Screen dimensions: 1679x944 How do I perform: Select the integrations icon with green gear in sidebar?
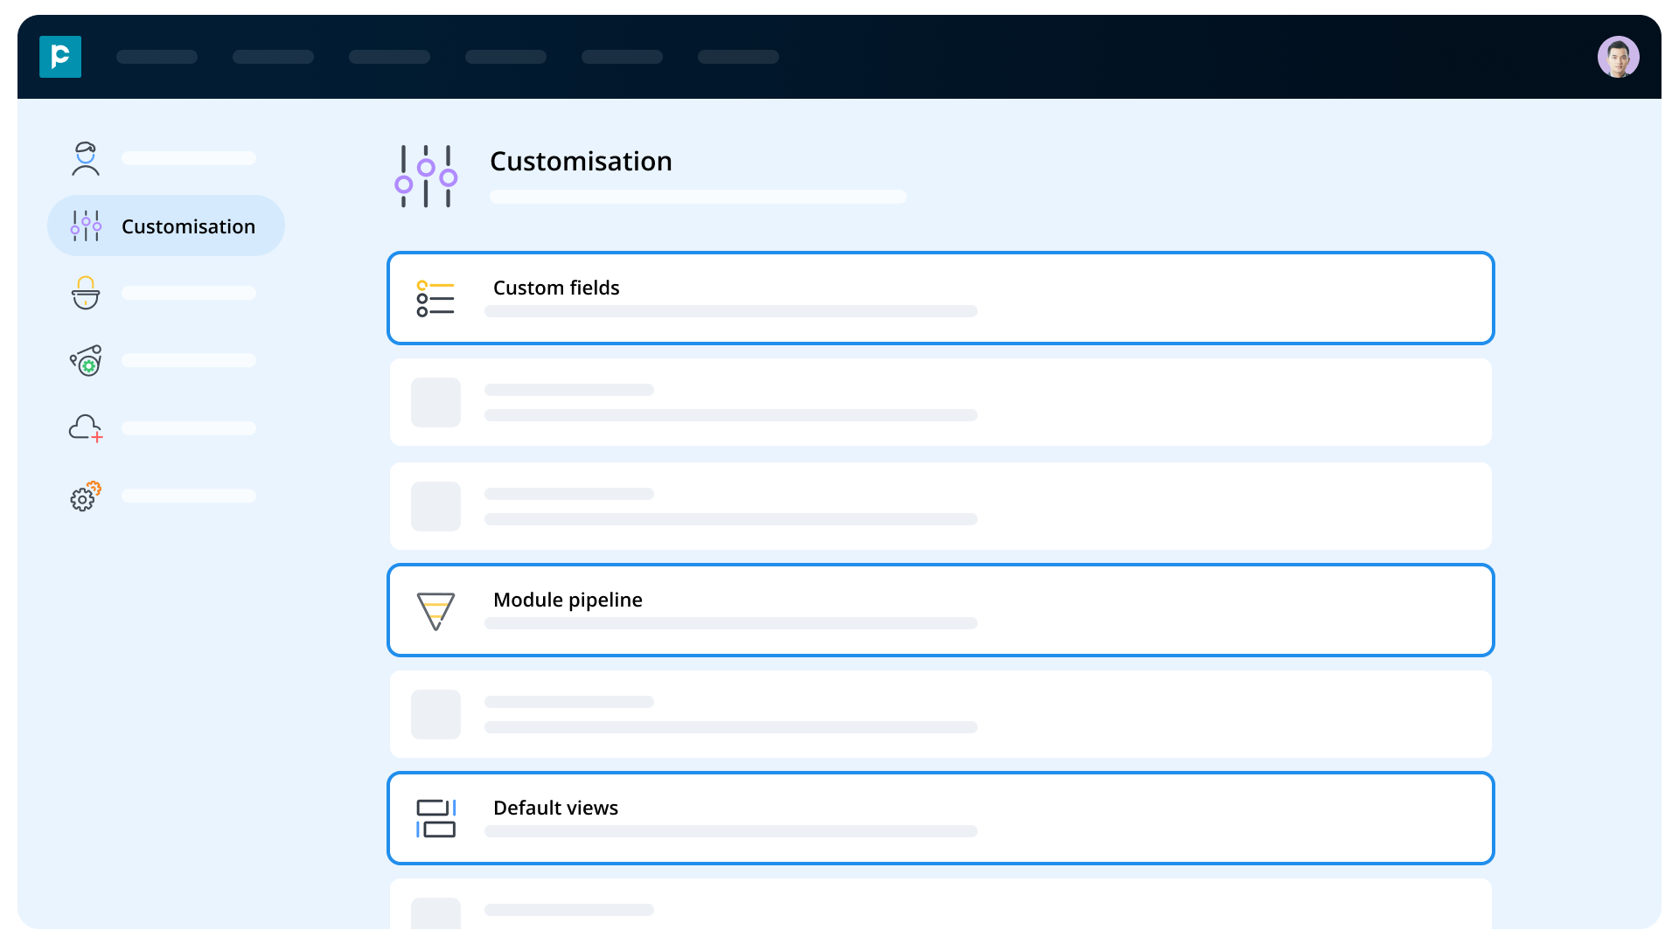click(85, 360)
